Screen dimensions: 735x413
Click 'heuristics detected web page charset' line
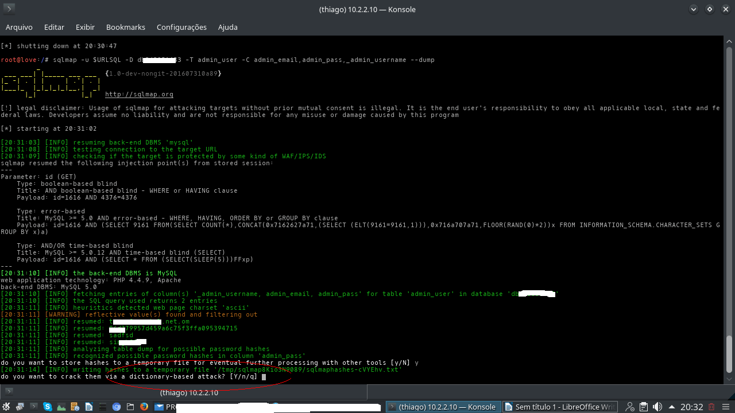[125, 307]
